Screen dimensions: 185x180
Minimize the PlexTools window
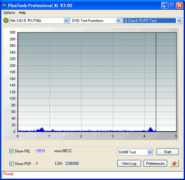164,6
